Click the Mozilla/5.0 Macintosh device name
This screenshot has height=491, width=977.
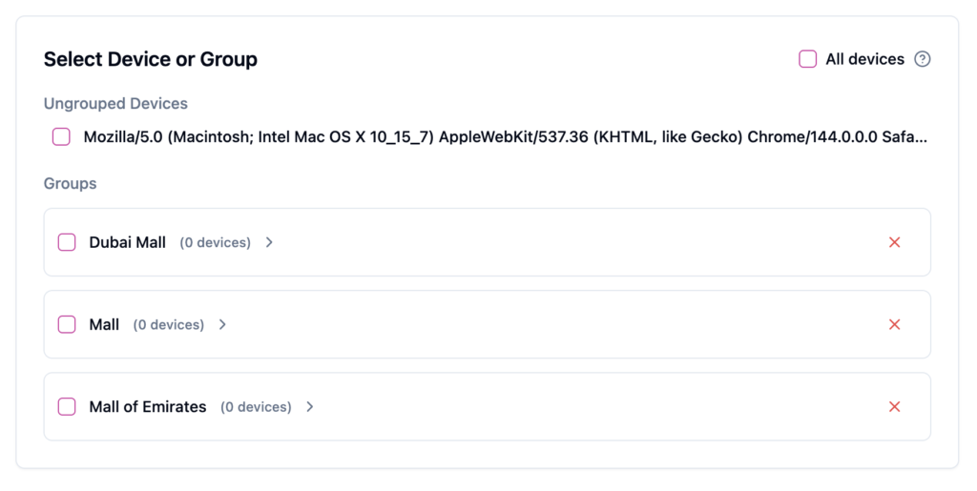[x=505, y=137]
